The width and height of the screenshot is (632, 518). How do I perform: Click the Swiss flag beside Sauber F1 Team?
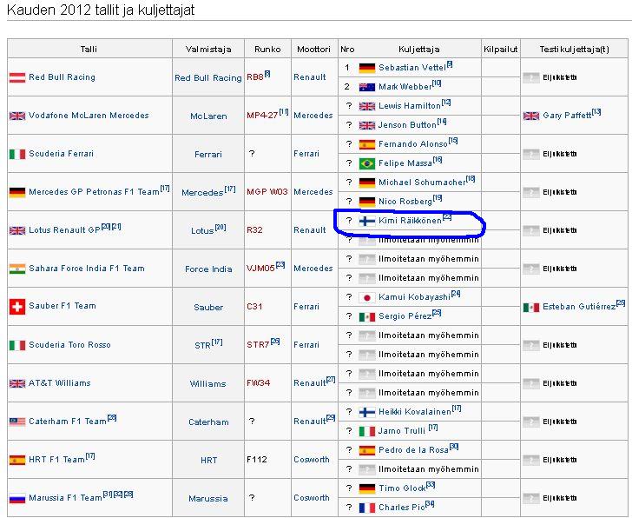pos(17,307)
